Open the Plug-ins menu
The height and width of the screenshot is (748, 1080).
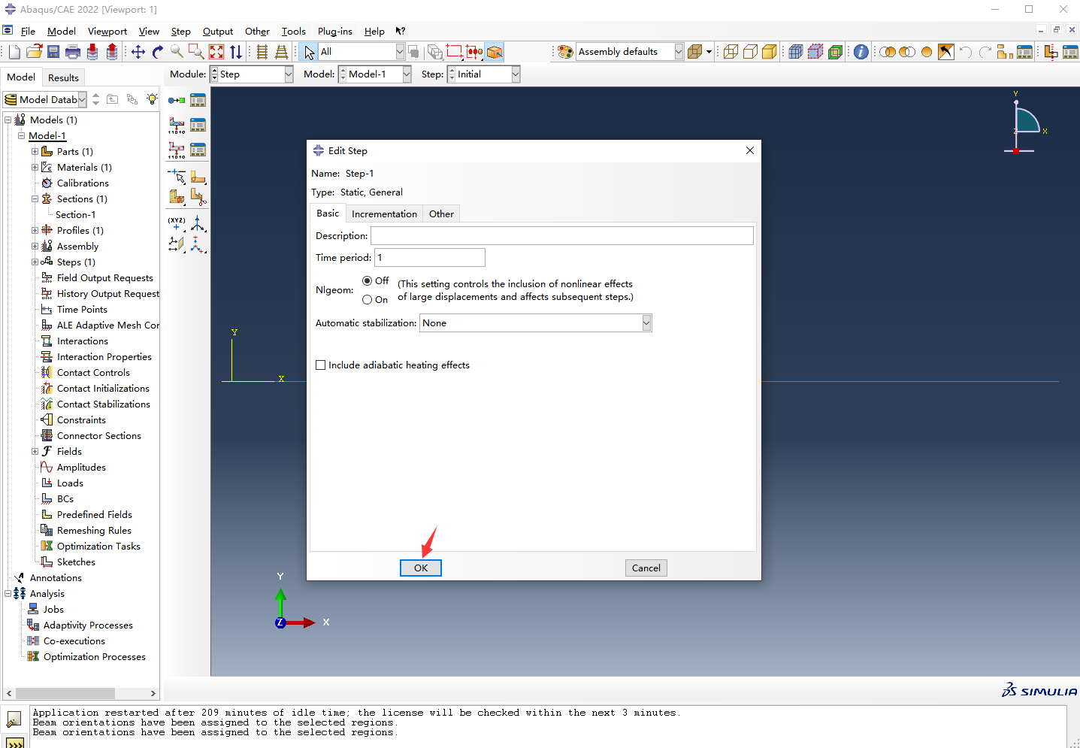[x=334, y=32]
